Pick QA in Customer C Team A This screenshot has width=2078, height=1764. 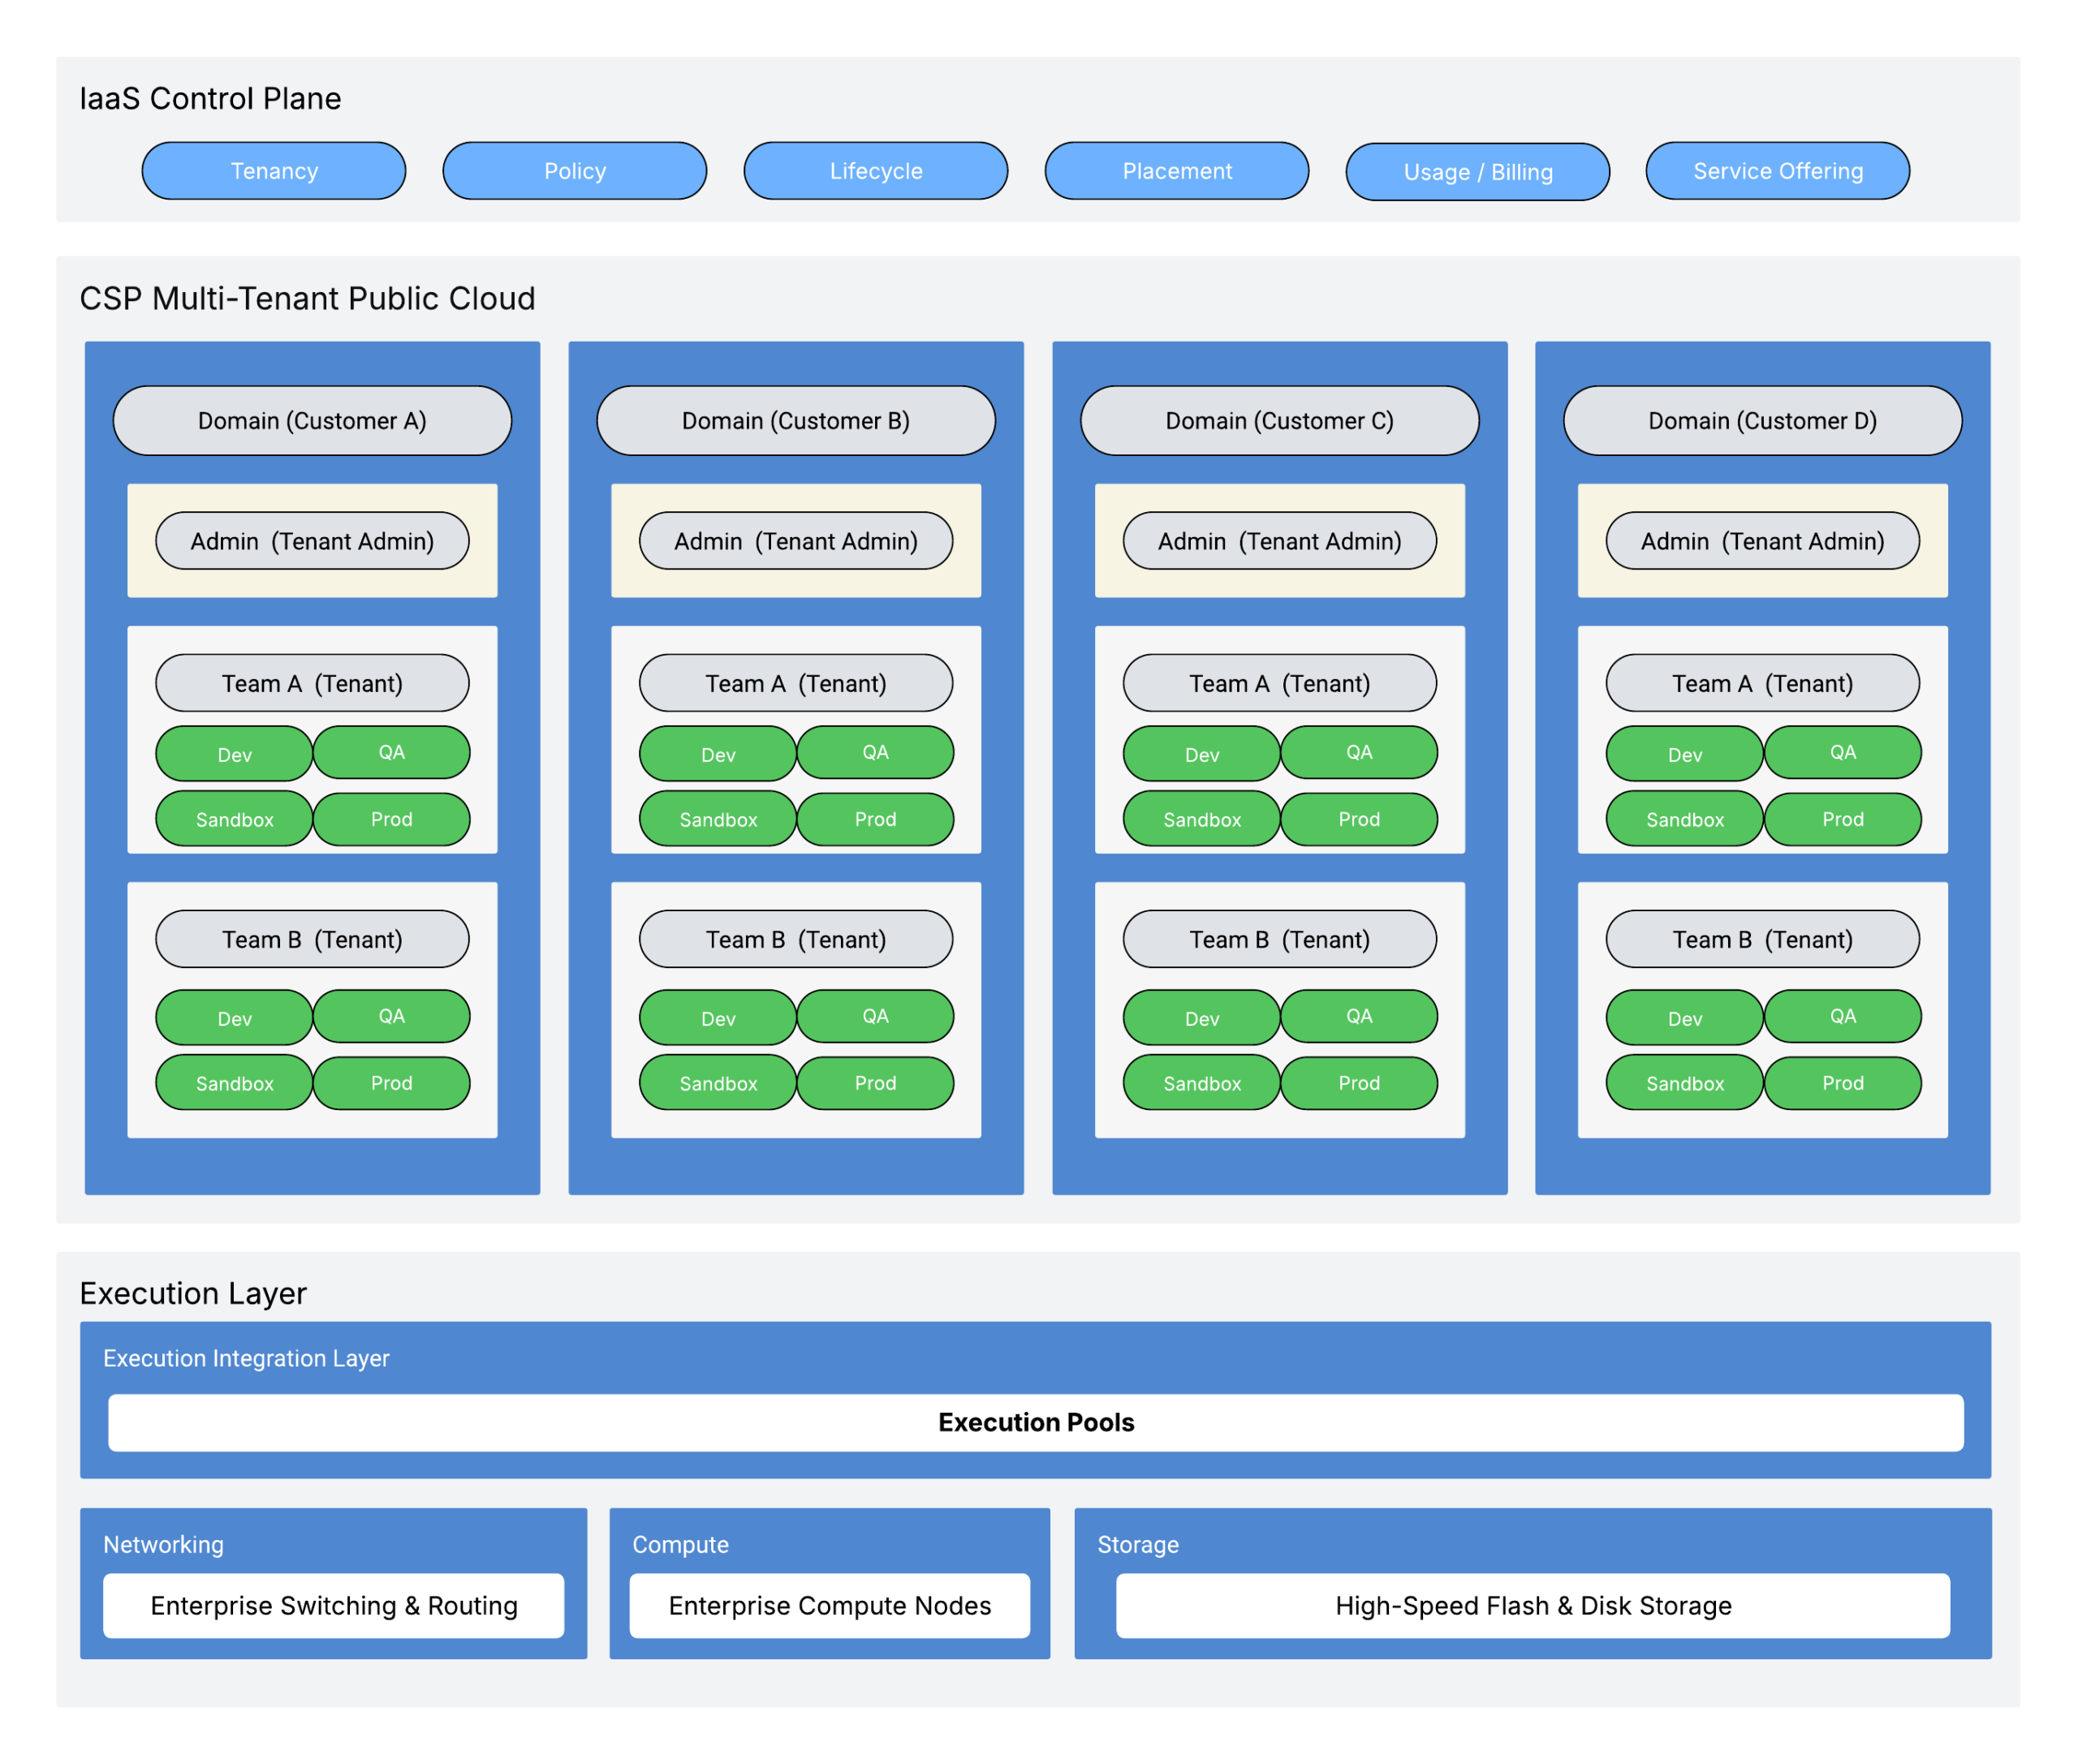[x=1360, y=752]
